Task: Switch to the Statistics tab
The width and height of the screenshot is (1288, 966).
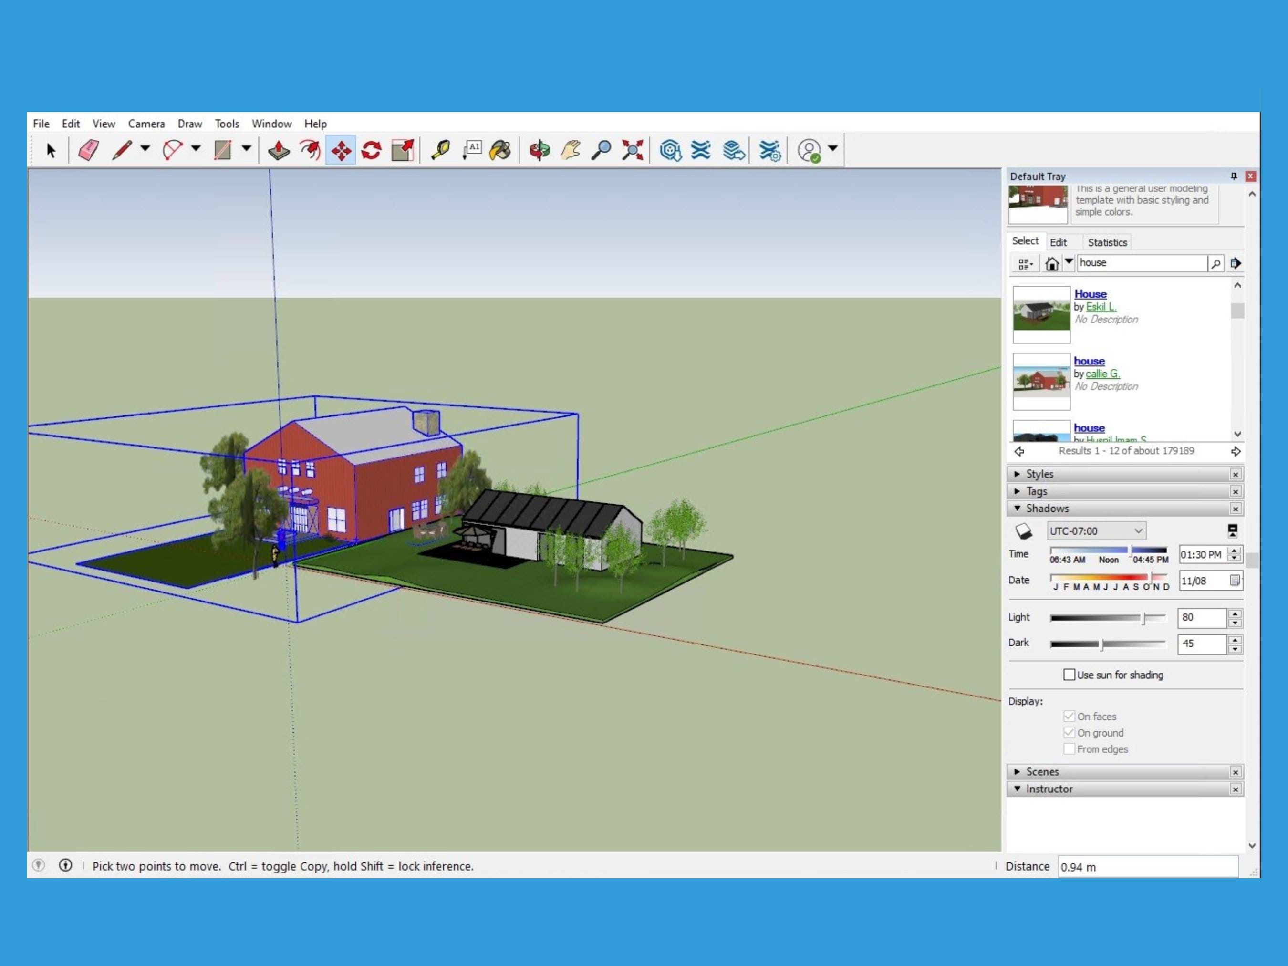Action: (x=1107, y=242)
